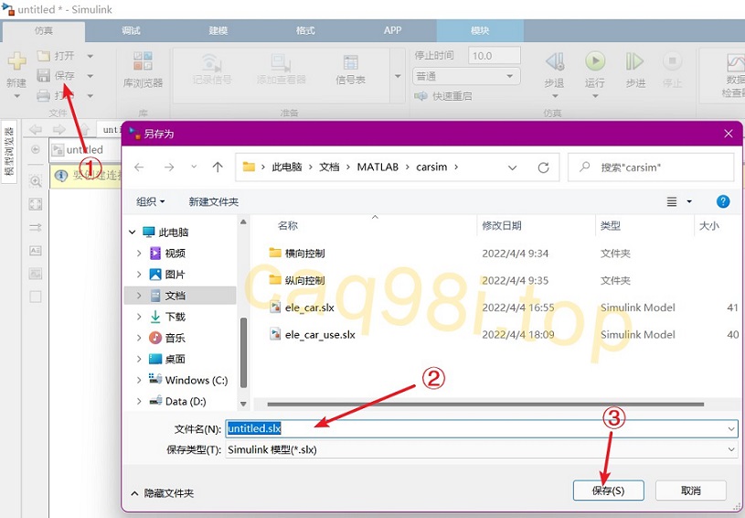Open the view options dropdown arrow

click(x=689, y=201)
